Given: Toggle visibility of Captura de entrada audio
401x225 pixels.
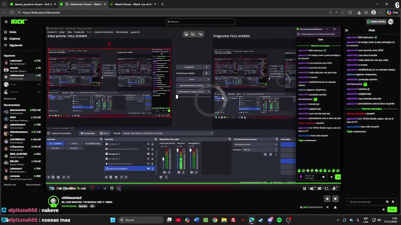Looking at the screenshot, I should [x=148, y=164].
